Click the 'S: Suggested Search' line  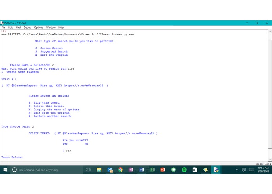pos(51,51)
